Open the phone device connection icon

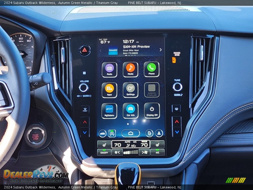149,133
